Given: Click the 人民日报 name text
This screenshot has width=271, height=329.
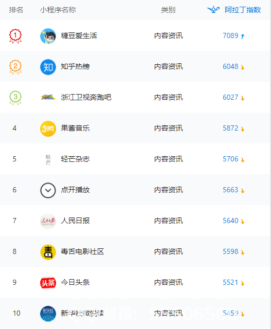Looking at the screenshot, I should (75, 221).
